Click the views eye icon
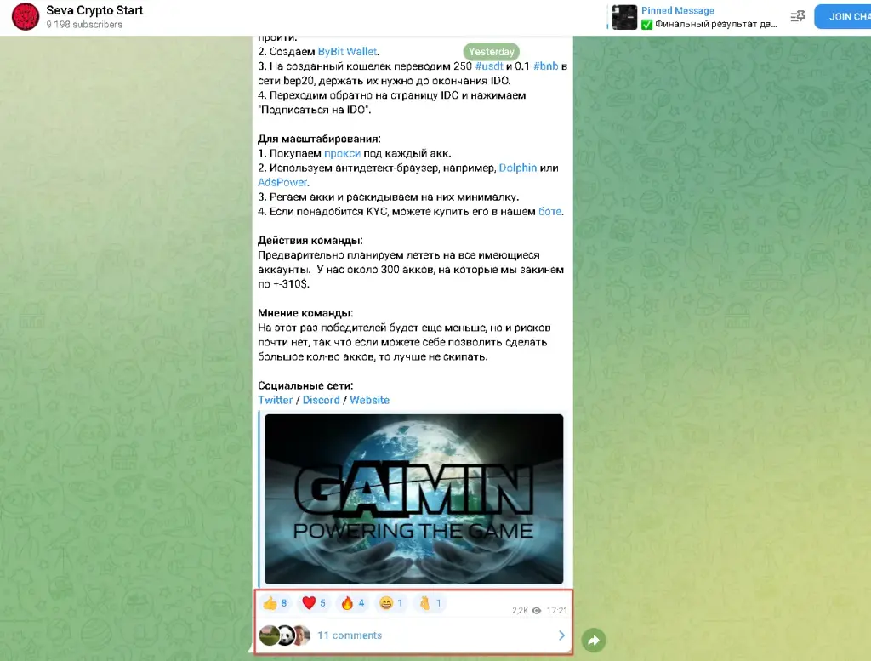871x661 pixels. (x=536, y=611)
